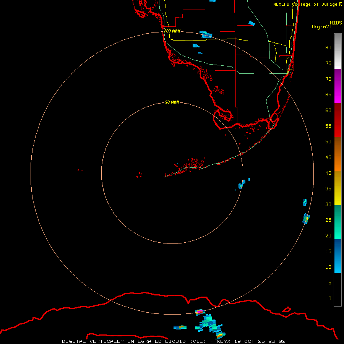Click the 20 value on the color scale
Screen dimensions: 344x344
328,236
